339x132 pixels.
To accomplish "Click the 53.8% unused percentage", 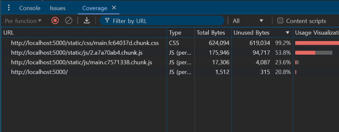I will (x=283, y=53).
